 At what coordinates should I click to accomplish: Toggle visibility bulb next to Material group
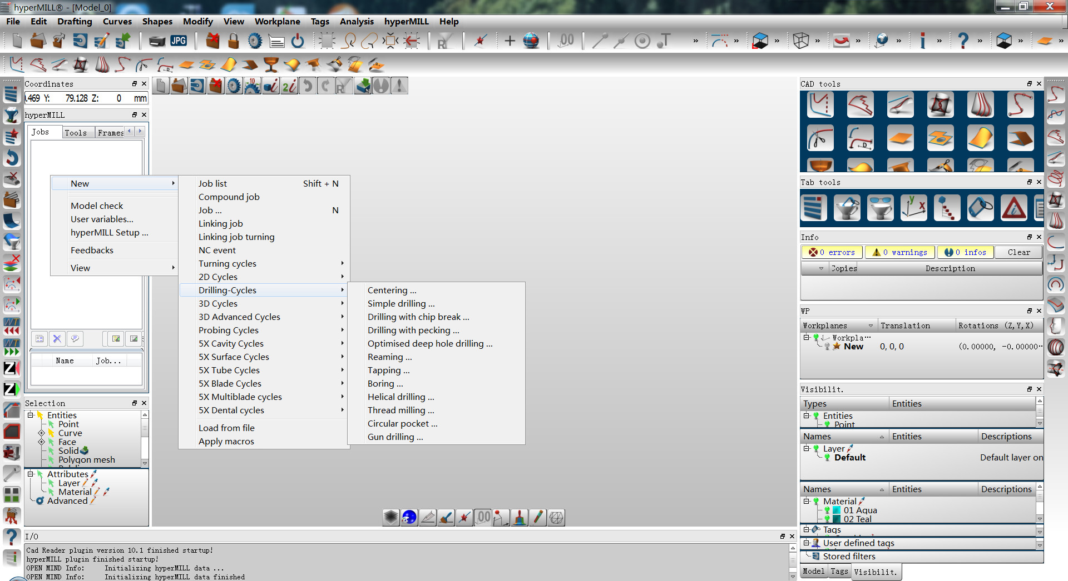[x=816, y=501]
